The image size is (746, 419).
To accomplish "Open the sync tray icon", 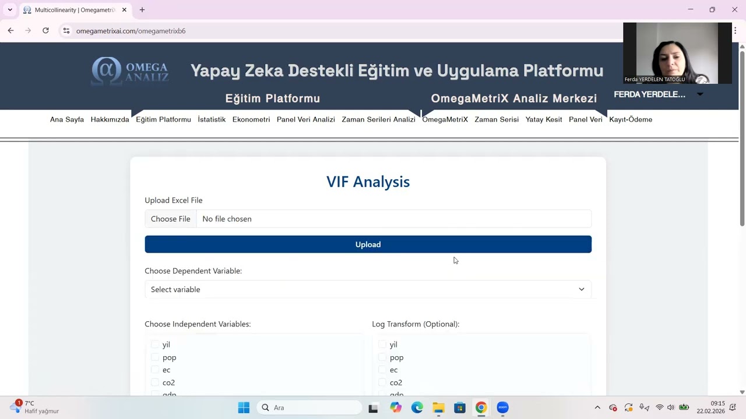I will click(x=628, y=407).
